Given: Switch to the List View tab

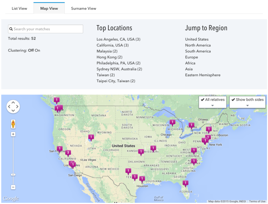Looking at the screenshot, I should click(x=19, y=8).
